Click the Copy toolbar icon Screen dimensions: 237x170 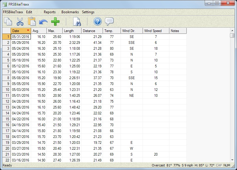tap(8, 21)
